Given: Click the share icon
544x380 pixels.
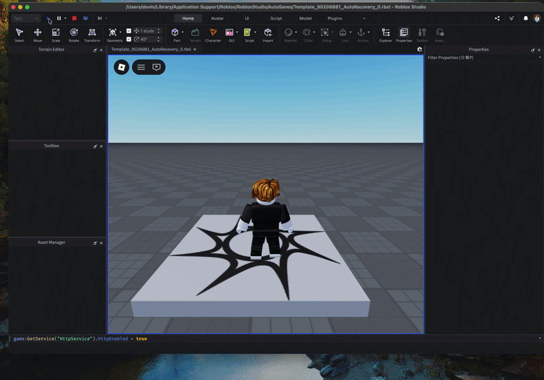Looking at the screenshot, I should coord(497,18).
